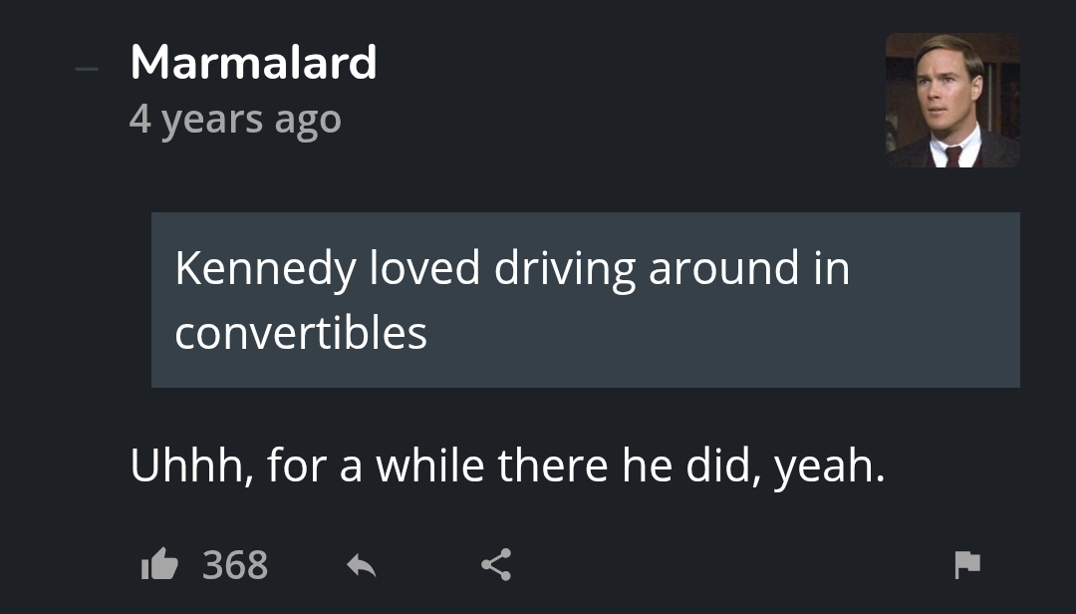
Task: Click the quoted Kennedy convertibles block
Action: pos(585,299)
